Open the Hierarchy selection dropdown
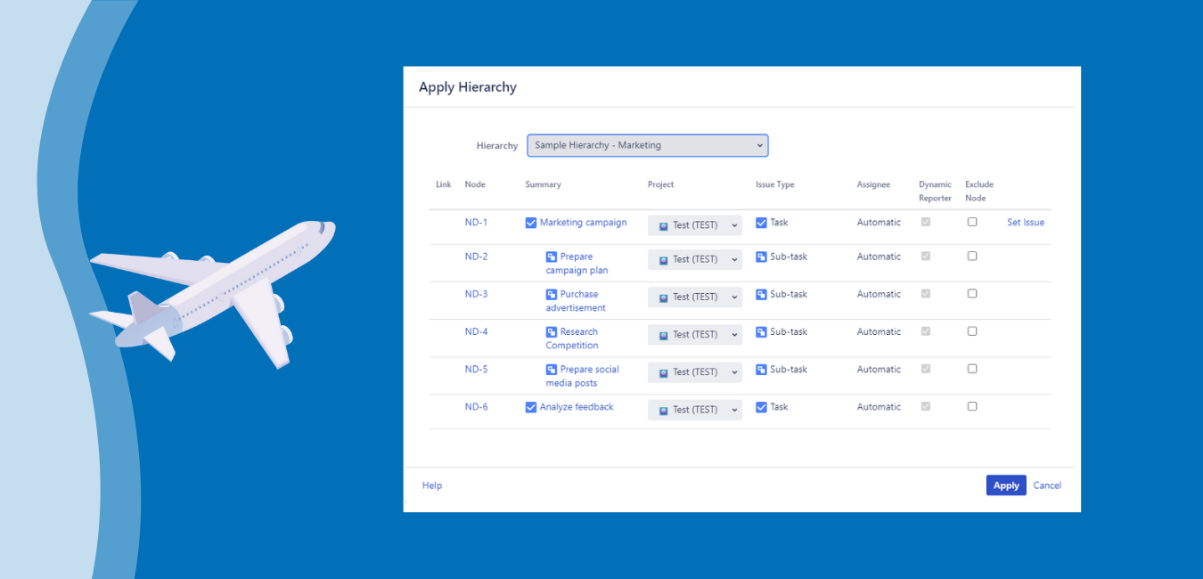The height and width of the screenshot is (579, 1203). click(x=647, y=145)
